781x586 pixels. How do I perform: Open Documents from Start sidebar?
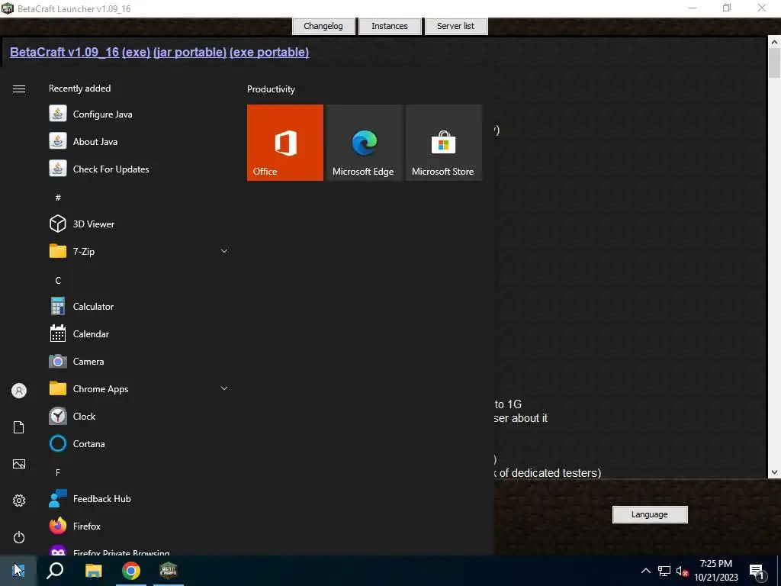[19, 427]
